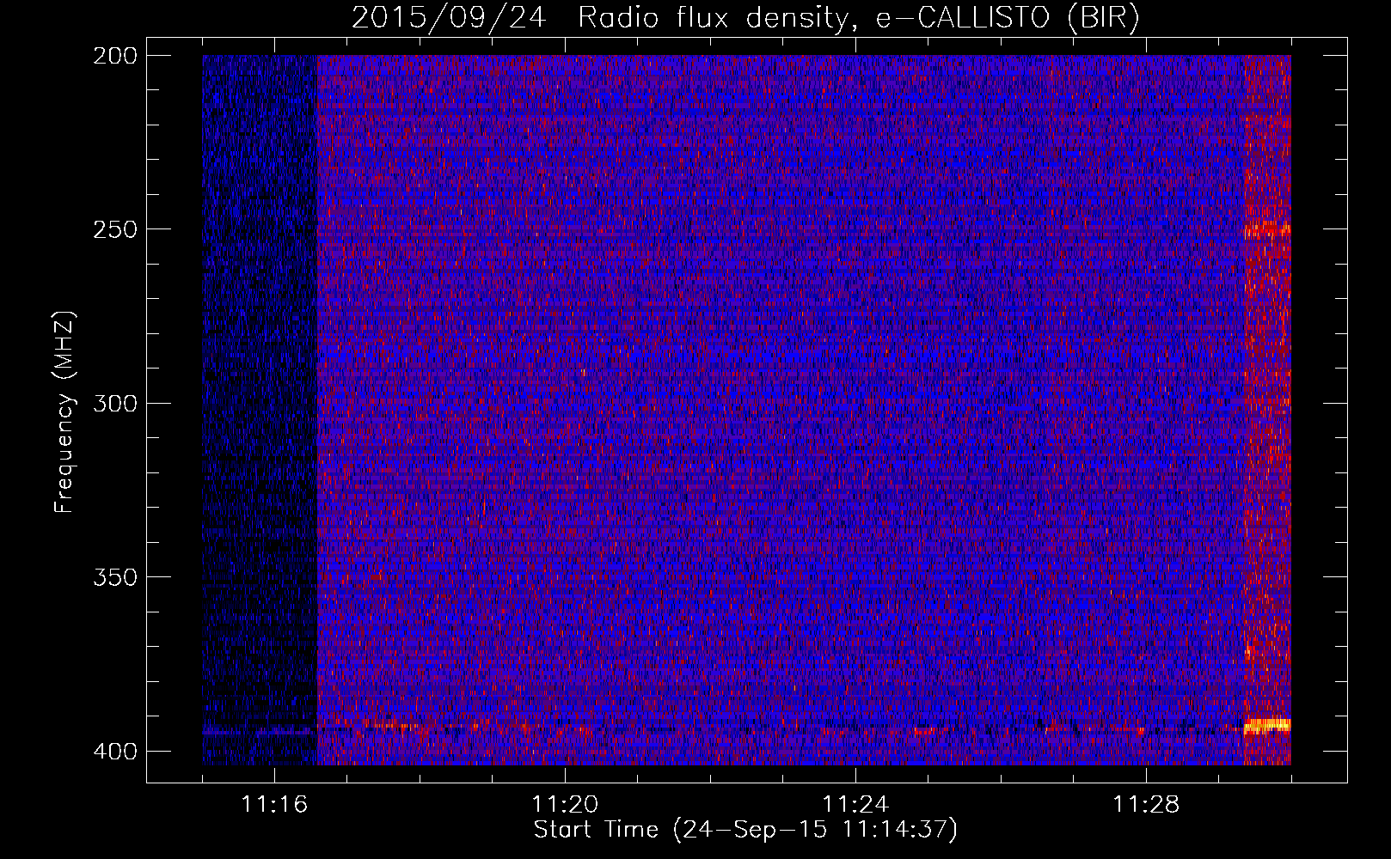The width and height of the screenshot is (1391, 859).
Task: Click the 'Start Time (24-Sep-15 11:14:37)' label
Action: click(745, 830)
